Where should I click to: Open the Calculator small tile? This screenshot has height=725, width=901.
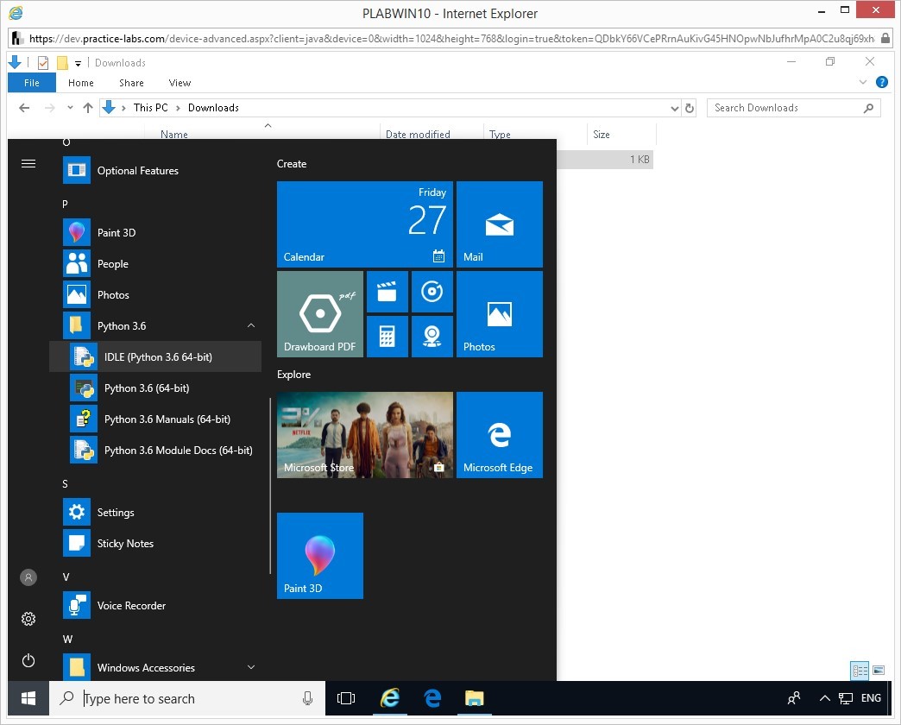387,337
